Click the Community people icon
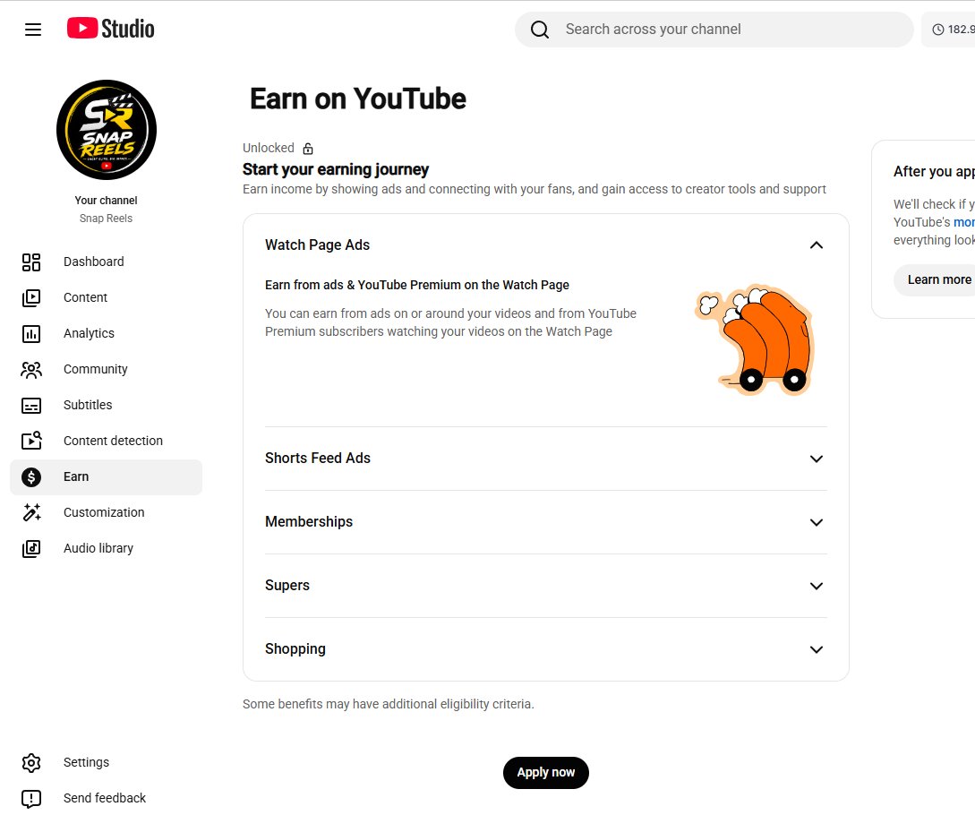The image size is (975, 815). [31, 370]
